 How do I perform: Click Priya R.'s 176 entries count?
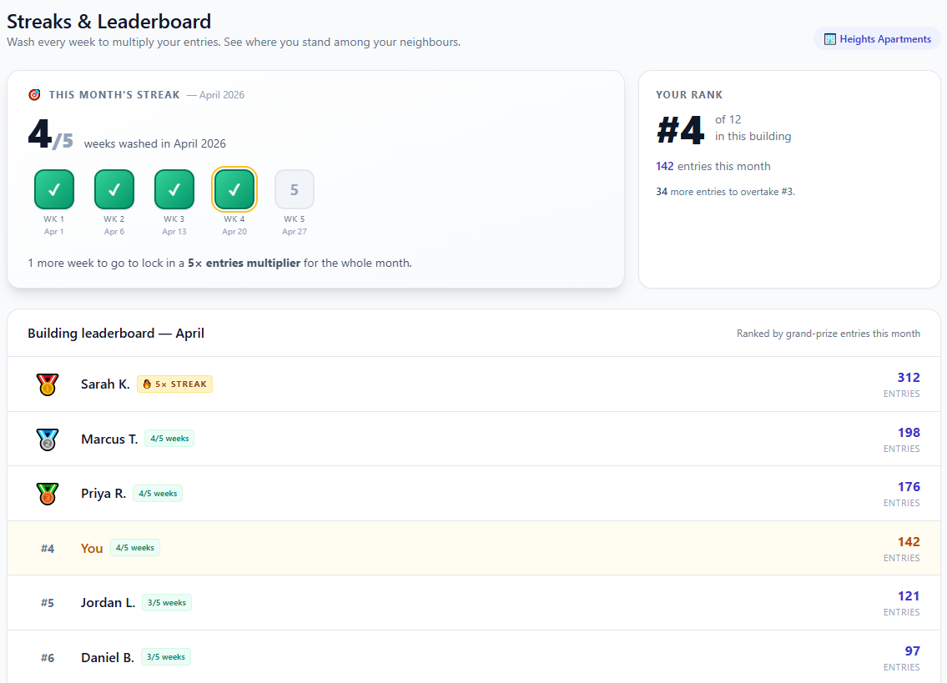[909, 487]
